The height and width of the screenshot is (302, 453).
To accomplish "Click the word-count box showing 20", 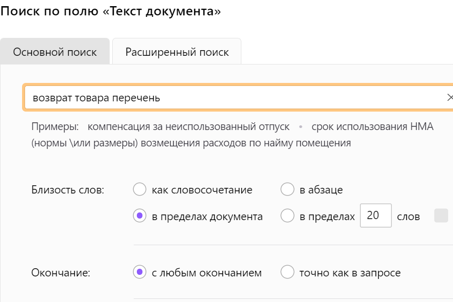I will (376, 215).
